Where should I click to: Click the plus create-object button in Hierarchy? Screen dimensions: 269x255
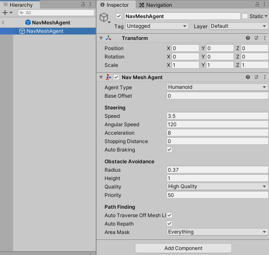(x=5, y=13)
